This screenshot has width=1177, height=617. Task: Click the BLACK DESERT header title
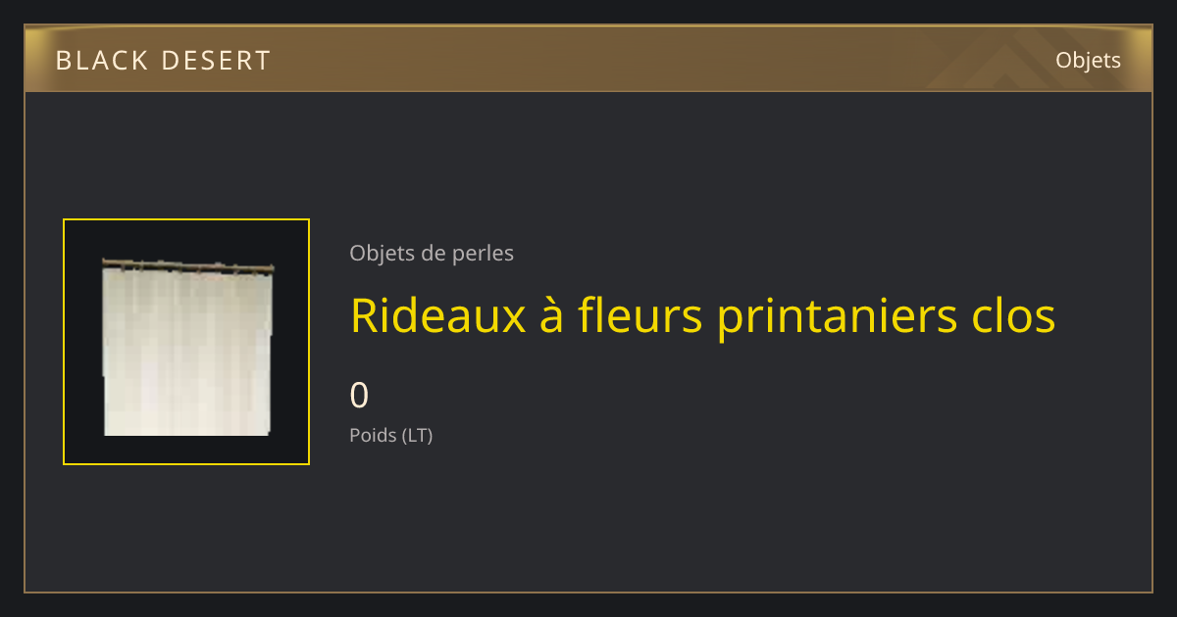click(x=163, y=61)
